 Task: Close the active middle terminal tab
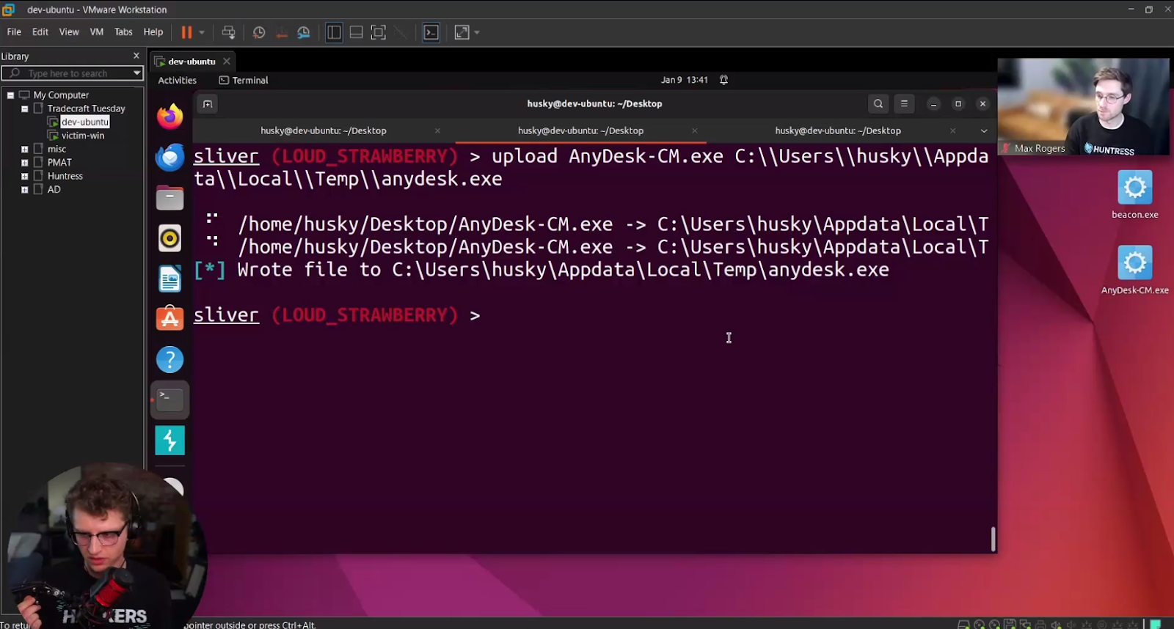pyautogui.click(x=695, y=130)
